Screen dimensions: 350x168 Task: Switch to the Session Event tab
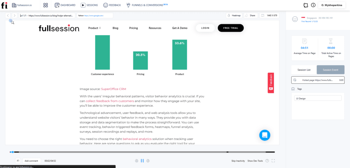tap(331, 70)
